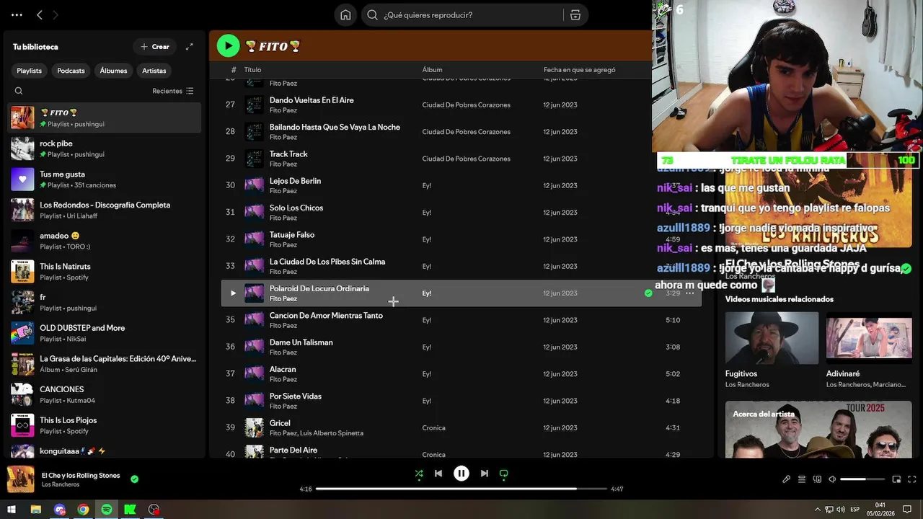Open Los Redondos - Discografía Completa playlist
The height and width of the screenshot is (519, 923).
[x=105, y=210]
